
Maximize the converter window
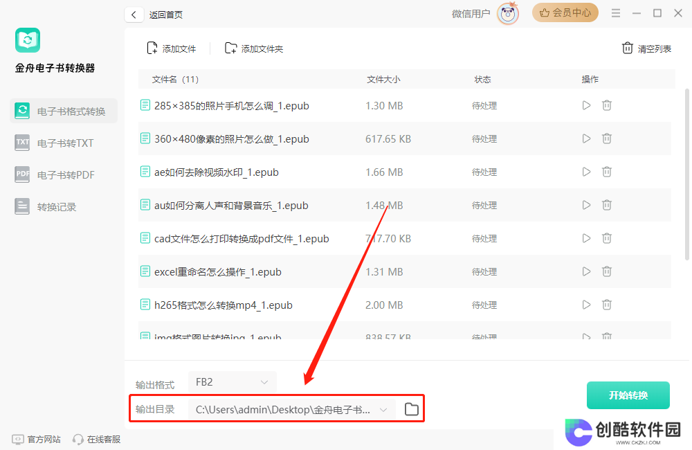657,13
